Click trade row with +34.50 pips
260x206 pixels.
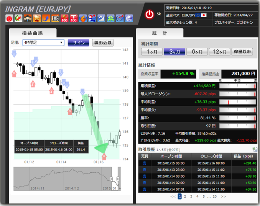point(197,189)
